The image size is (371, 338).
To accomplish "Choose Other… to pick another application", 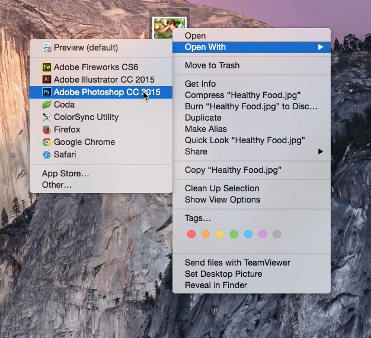I will [x=101, y=185].
